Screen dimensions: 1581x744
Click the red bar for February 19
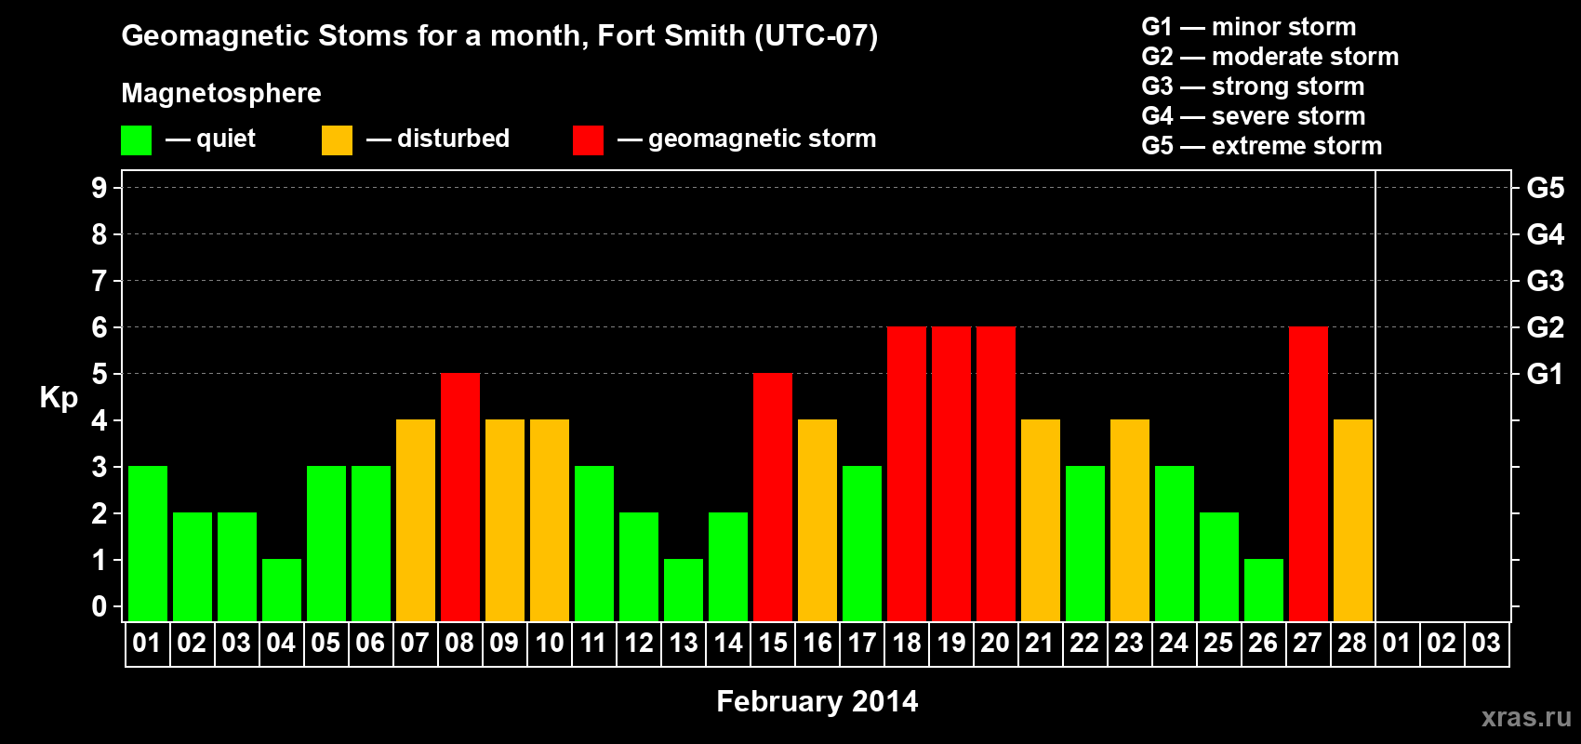[951, 473]
